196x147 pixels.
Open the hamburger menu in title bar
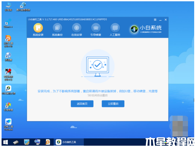point(155,20)
